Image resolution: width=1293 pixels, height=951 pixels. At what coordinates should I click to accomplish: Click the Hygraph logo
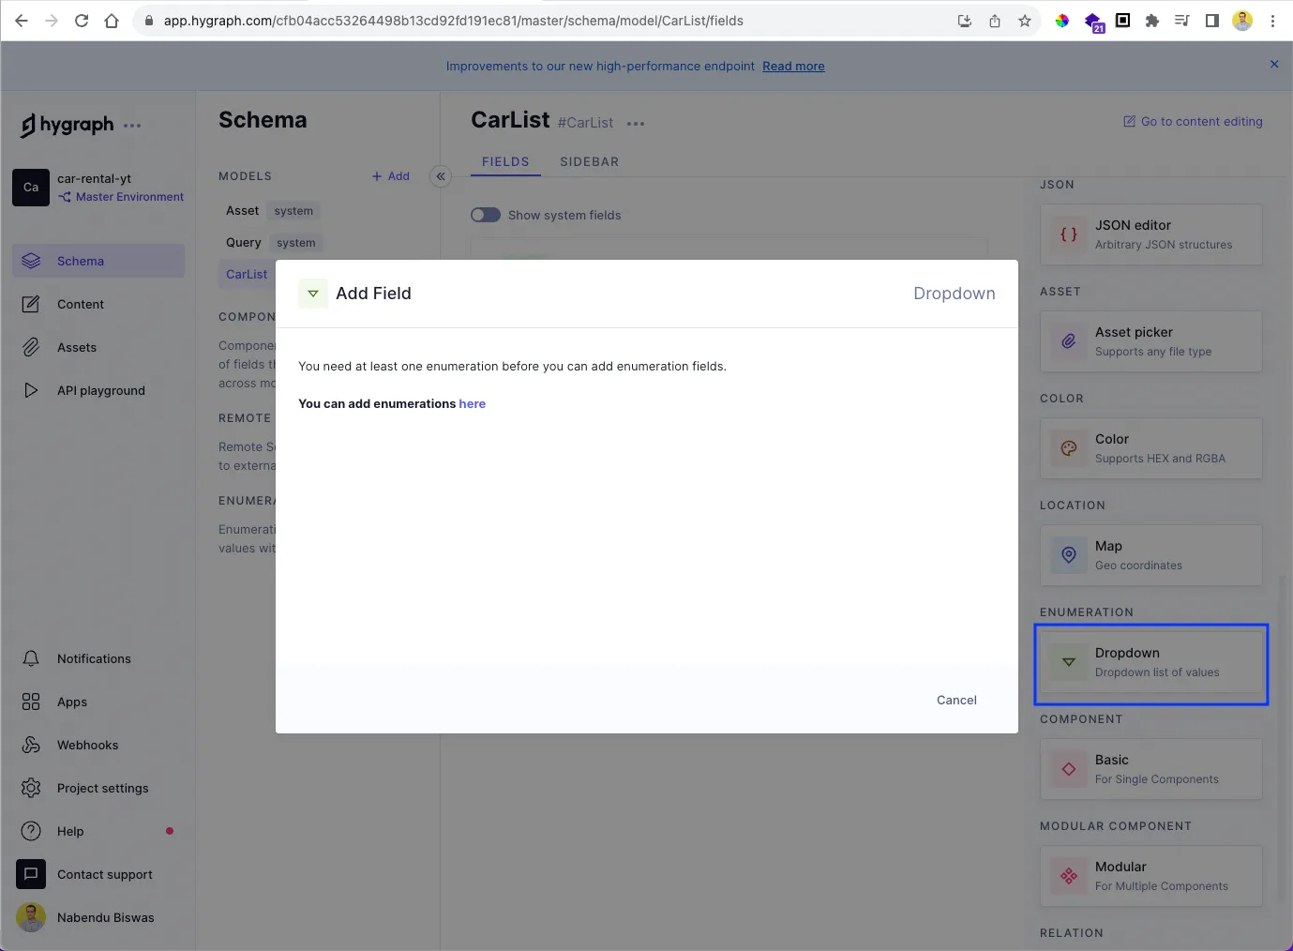[x=68, y=125]
